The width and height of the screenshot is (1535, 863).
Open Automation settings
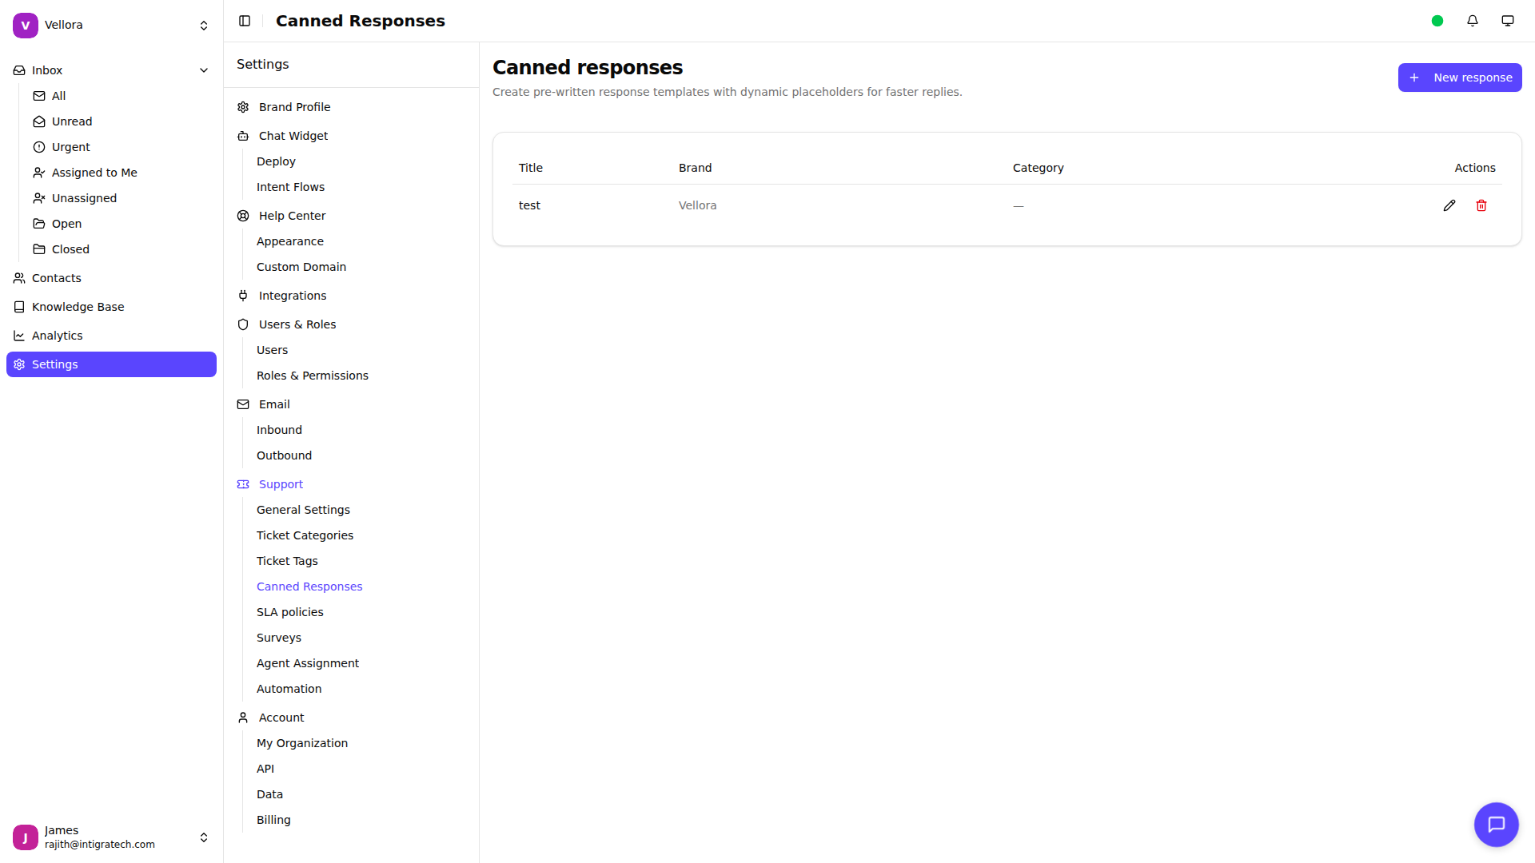coord(289,689)
